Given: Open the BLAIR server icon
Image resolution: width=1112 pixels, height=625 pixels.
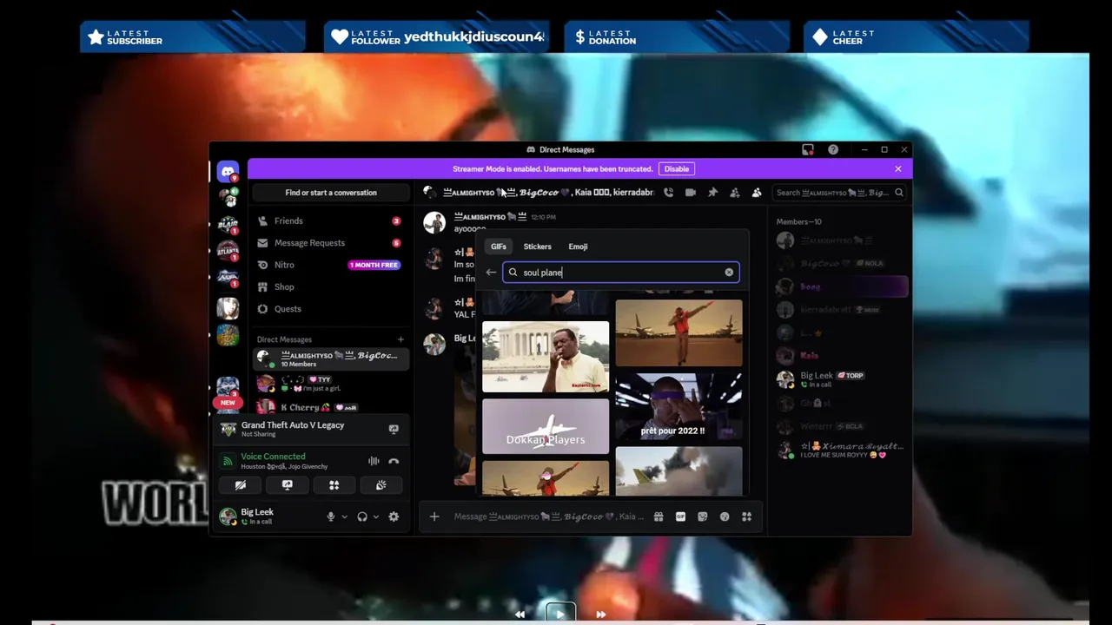Looking at the screenshot, I should coord(228,226).
